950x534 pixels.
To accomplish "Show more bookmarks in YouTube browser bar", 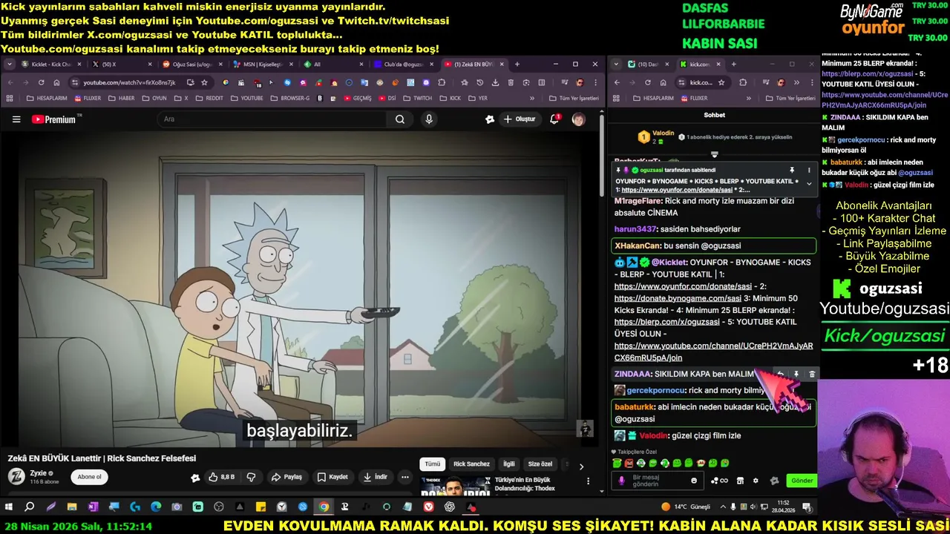I will [531, 98].
